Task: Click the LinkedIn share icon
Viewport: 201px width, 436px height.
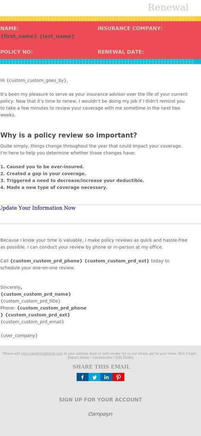Action: [106, 377]
